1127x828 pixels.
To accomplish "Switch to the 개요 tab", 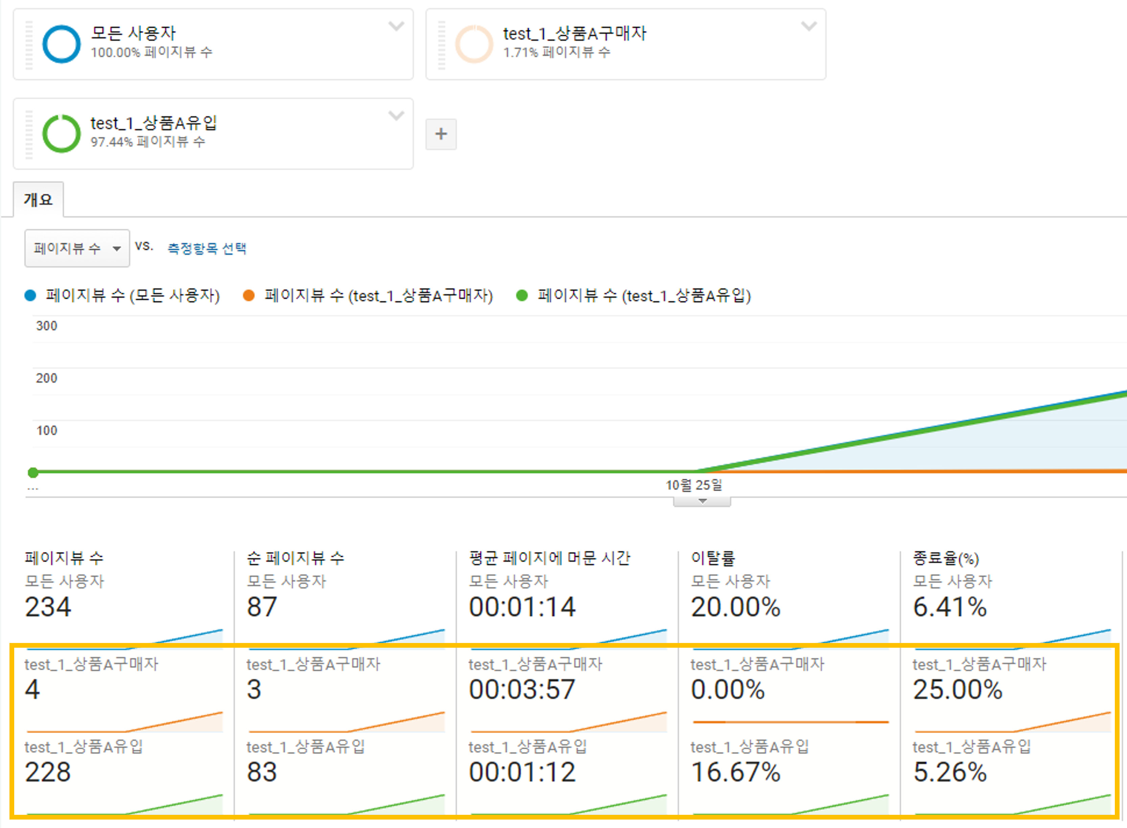I will (x=38, y=200).
